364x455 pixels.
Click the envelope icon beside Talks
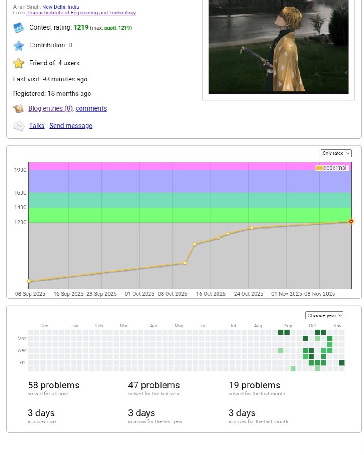point(19,126)
